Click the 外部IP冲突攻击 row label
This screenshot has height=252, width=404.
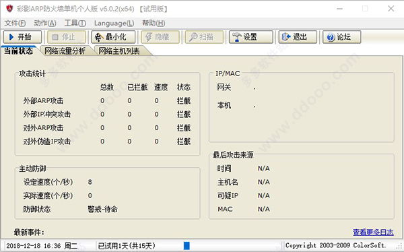tap(47, 115)
